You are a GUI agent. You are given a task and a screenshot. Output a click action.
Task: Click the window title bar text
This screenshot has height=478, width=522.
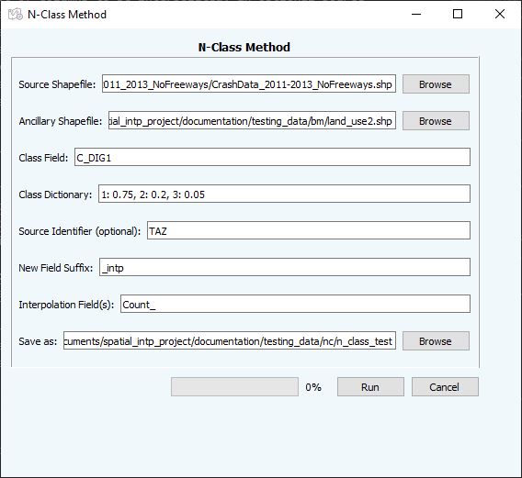(67, 15)
